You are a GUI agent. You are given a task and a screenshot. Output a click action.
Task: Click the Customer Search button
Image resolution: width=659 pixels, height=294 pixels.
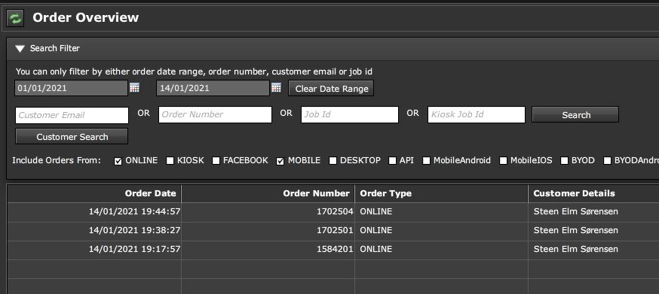coord(72,137)
